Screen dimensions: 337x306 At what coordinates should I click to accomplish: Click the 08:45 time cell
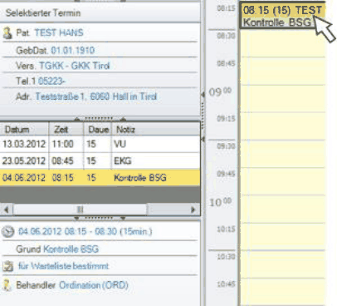coord(66,161)
